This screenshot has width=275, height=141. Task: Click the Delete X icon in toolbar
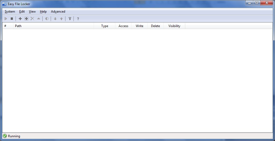pyautogui.click(x=32, y=18)
